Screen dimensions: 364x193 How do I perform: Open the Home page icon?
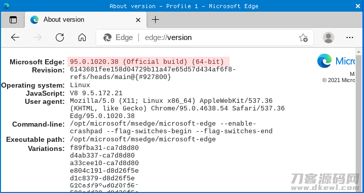point(82,37)
